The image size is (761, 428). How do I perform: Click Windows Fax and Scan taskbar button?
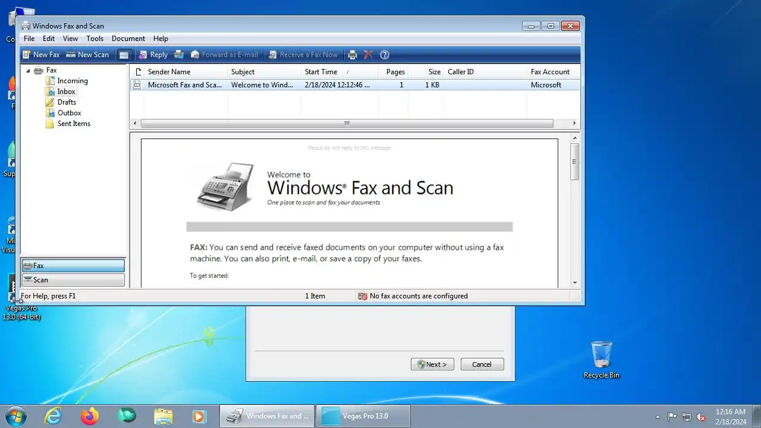(x=267, y=416)
